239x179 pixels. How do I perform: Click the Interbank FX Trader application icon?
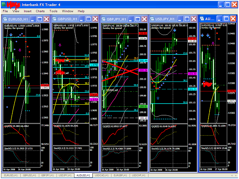click(x=4, y=5)
